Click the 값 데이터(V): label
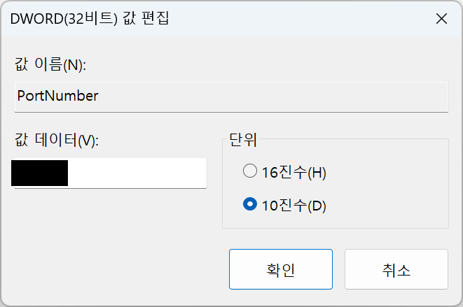Viewport: 463px width, 307px height. 57,139
